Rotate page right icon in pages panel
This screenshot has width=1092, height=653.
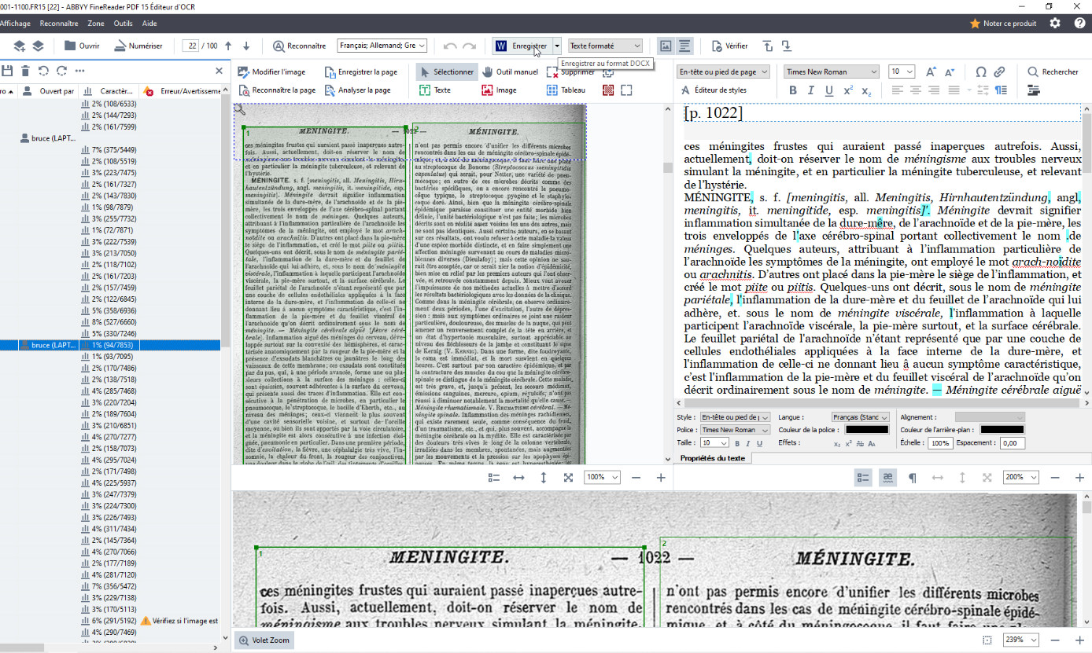click(61, 71)
